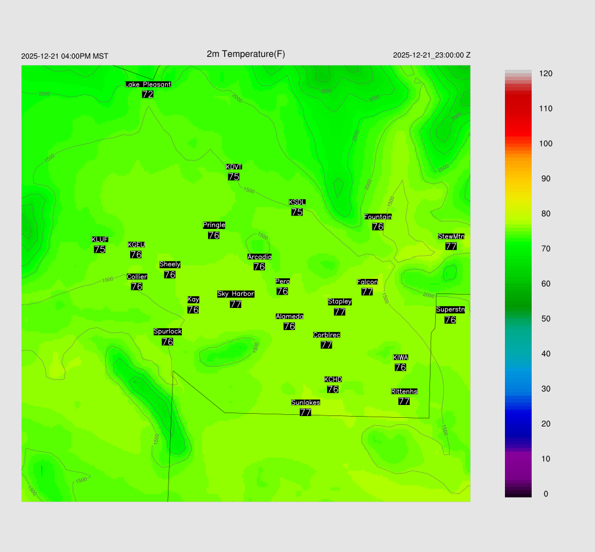
Task: Click the Sunlakes station label
Action: [x=305, y=403]
